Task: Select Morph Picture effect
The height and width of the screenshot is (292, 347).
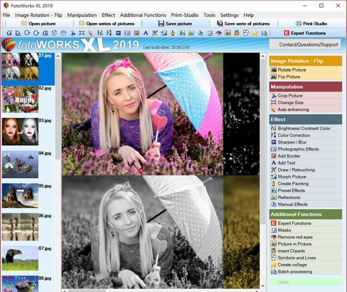Action: (x=292, y=177)
